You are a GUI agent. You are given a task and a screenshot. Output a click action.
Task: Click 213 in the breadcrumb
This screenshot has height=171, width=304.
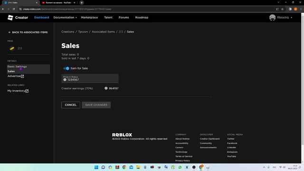pyautogui.click(x=121, y=32)
